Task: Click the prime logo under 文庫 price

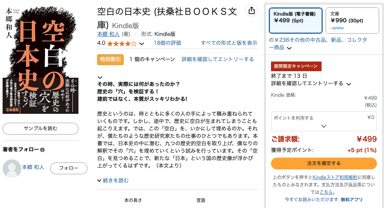Action: click(337, 28)
